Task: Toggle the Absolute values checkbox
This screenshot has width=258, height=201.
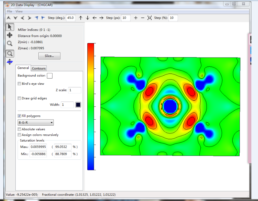Action: 20,129
